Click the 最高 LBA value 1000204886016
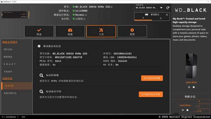211x119 pixels. [x=127, y=57]
